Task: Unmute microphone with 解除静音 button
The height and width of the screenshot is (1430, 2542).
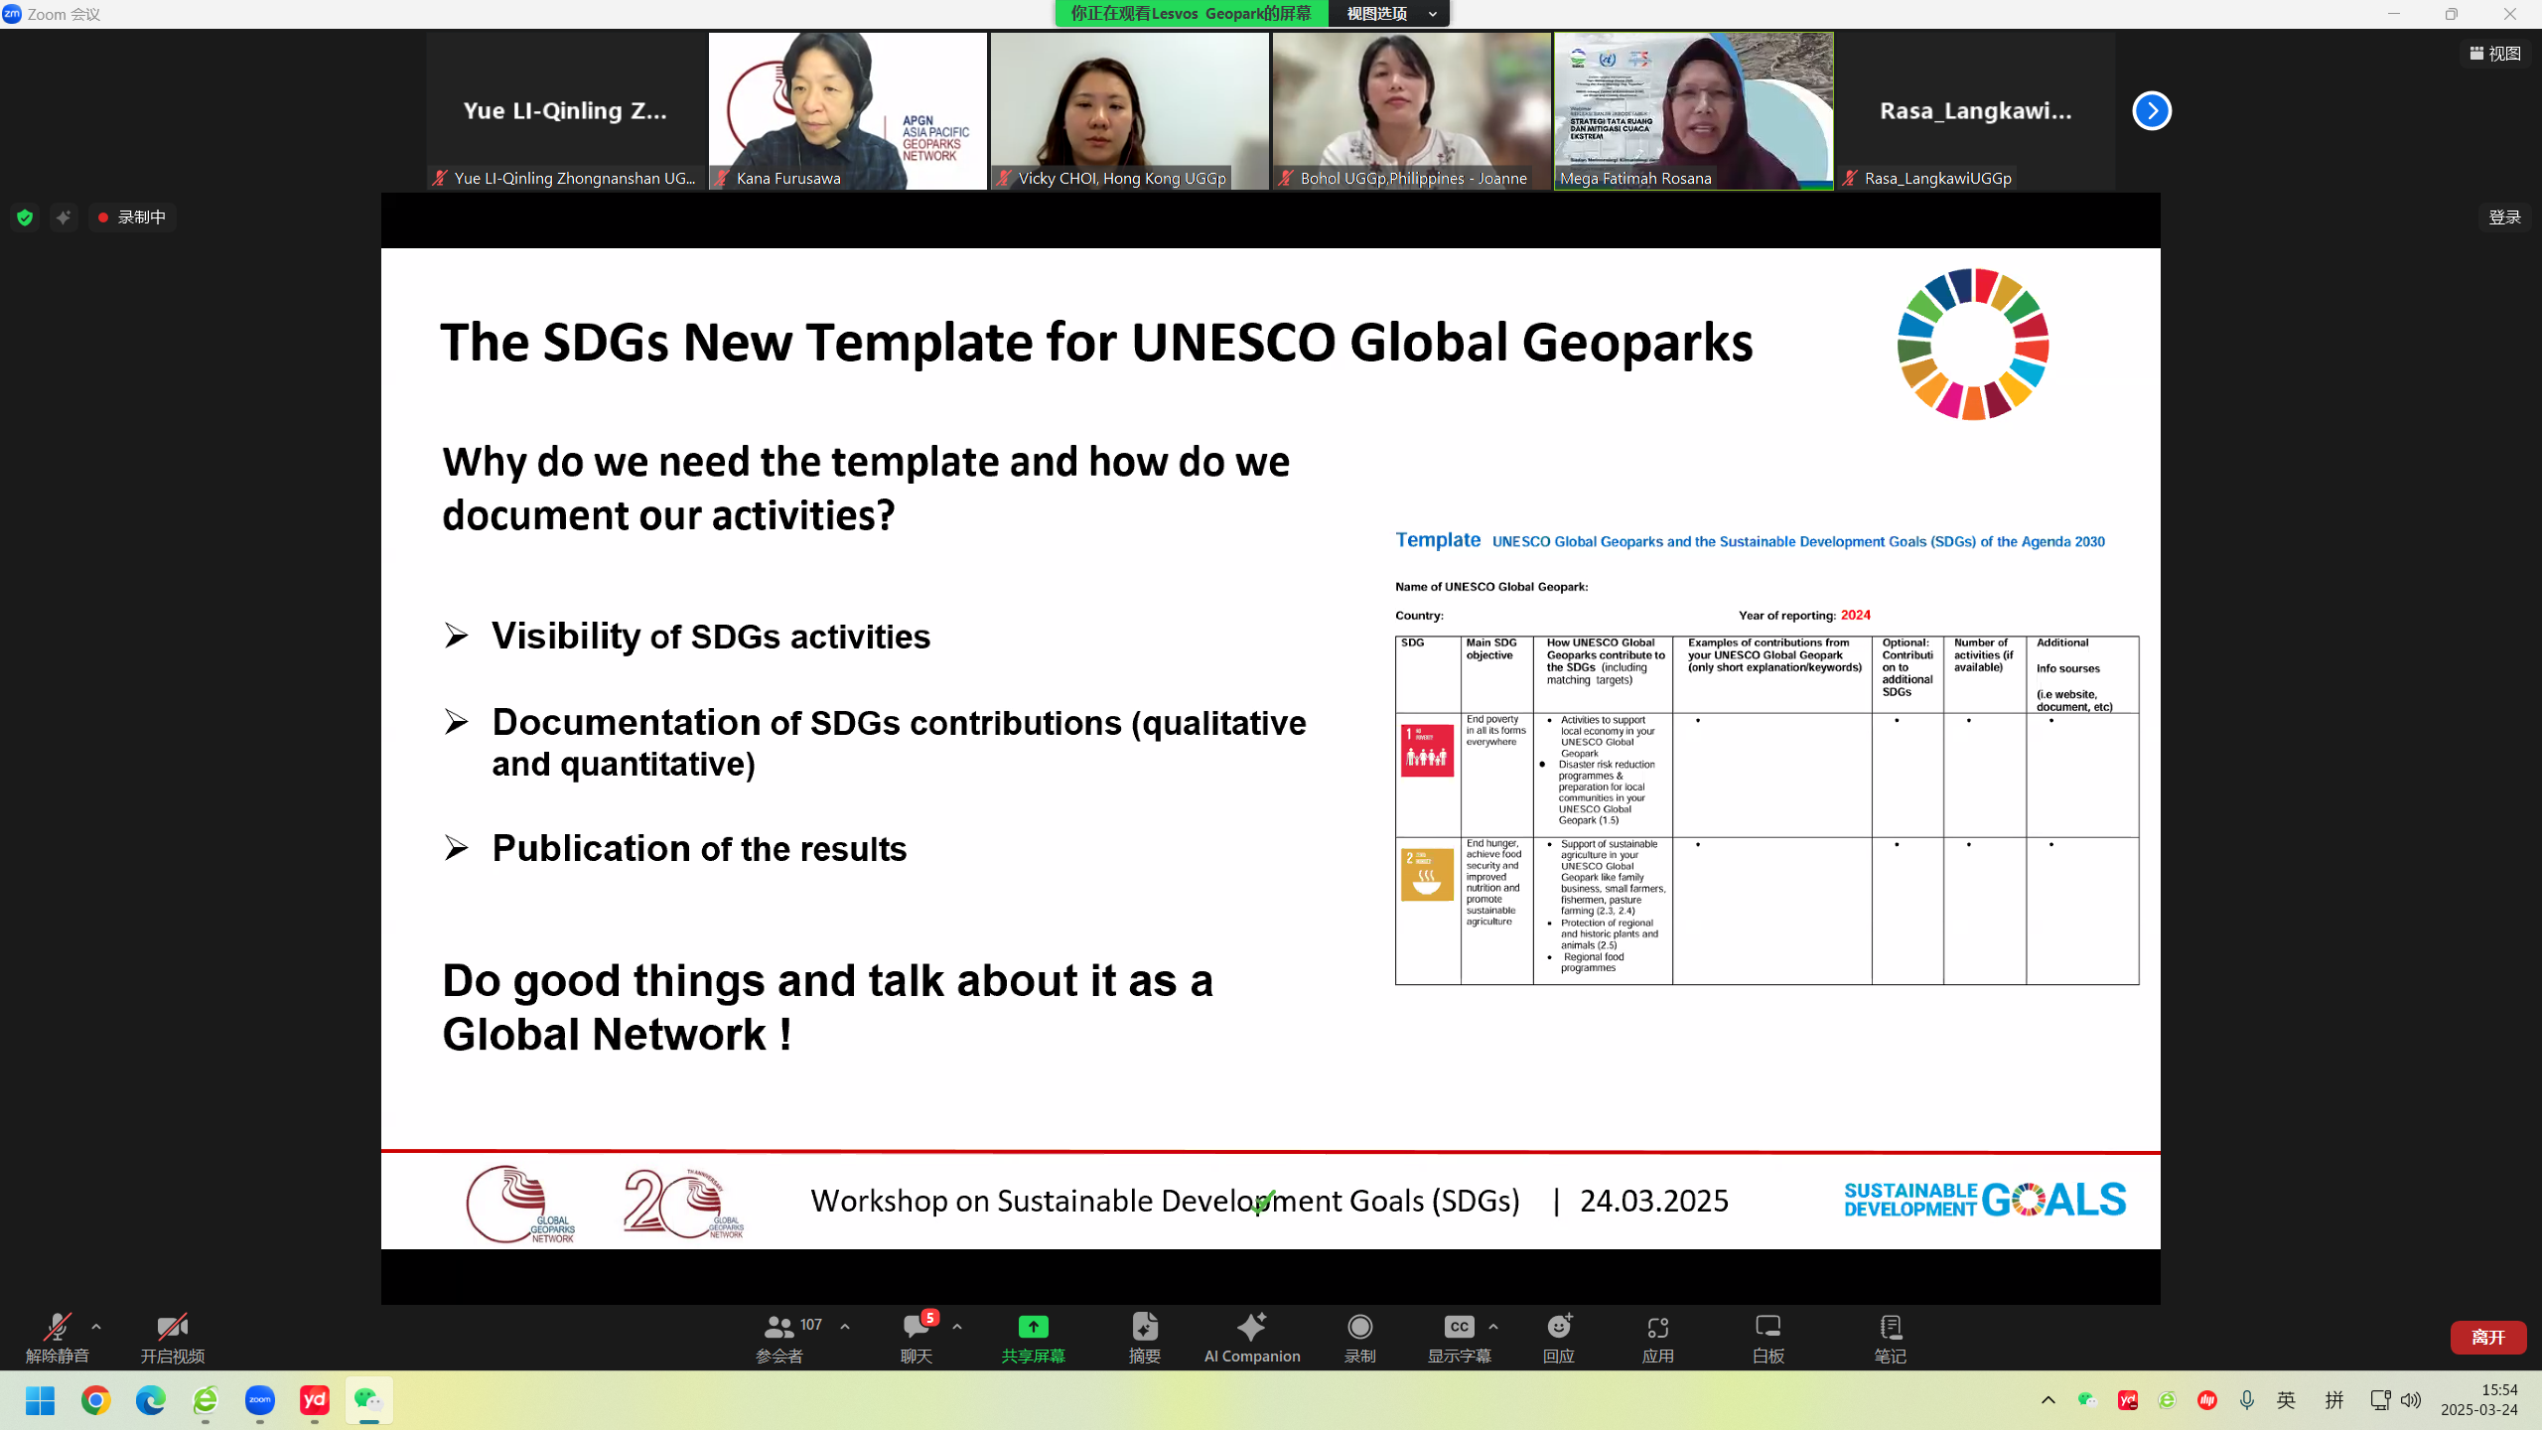Action: point(57,1337)
